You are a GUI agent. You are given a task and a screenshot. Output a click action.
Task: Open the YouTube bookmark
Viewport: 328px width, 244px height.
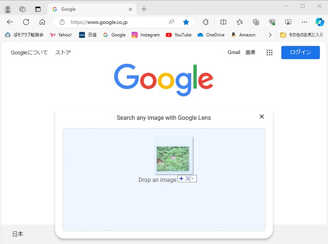tap(179, 35)
